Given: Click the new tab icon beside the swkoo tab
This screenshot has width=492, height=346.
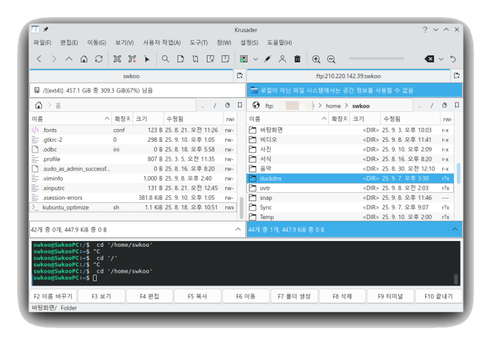Looking at the screenshot, I should [240, 76].
